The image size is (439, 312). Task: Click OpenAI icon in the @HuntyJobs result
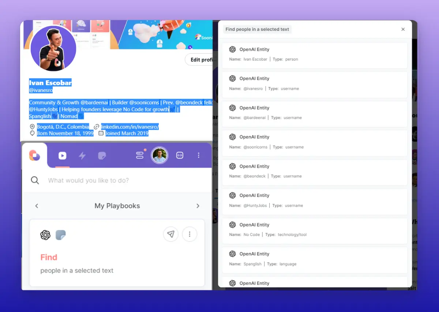pos(232,195)
